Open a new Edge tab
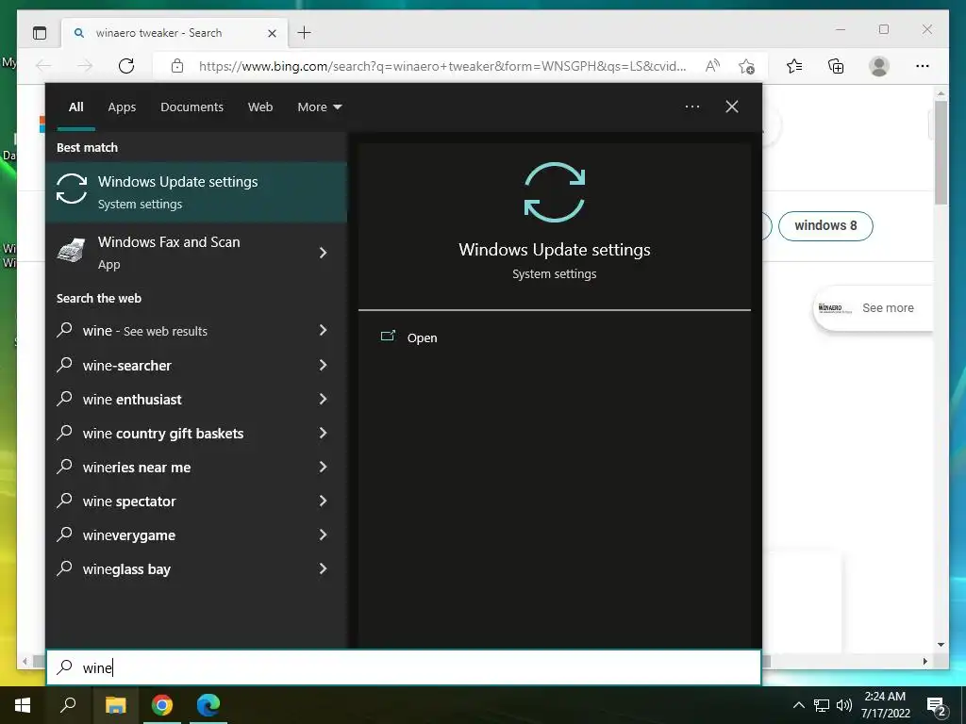 click(305, 33)
